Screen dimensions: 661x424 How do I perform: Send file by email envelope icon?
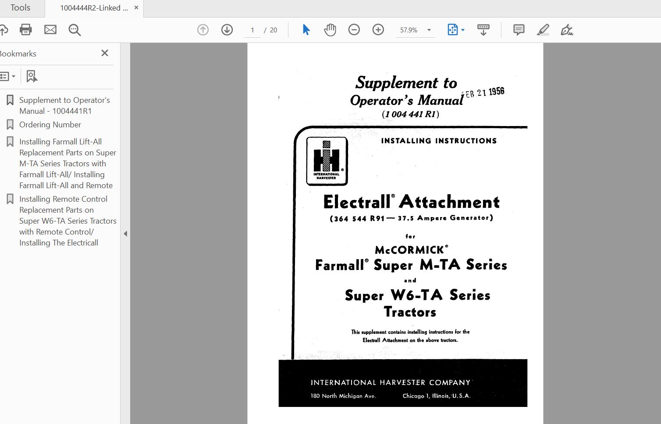point(50,30)
